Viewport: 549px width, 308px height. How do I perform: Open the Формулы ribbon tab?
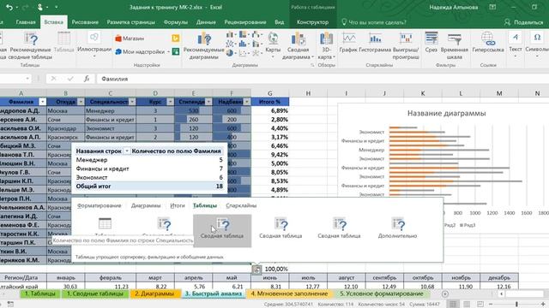[175, 22]
